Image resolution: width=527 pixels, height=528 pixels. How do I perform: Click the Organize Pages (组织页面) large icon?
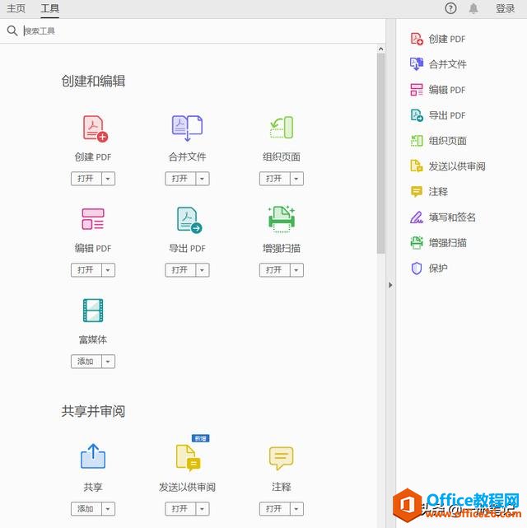pos(282,128)
